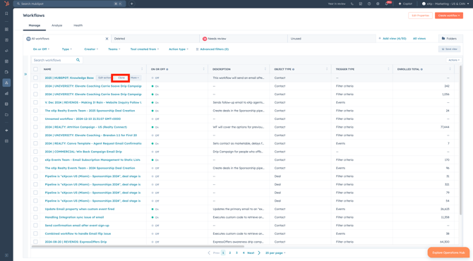Viewport: 473px width, 261px height.
Task: Open the Tool created from filter dropdown
Action: coord(145,49)
